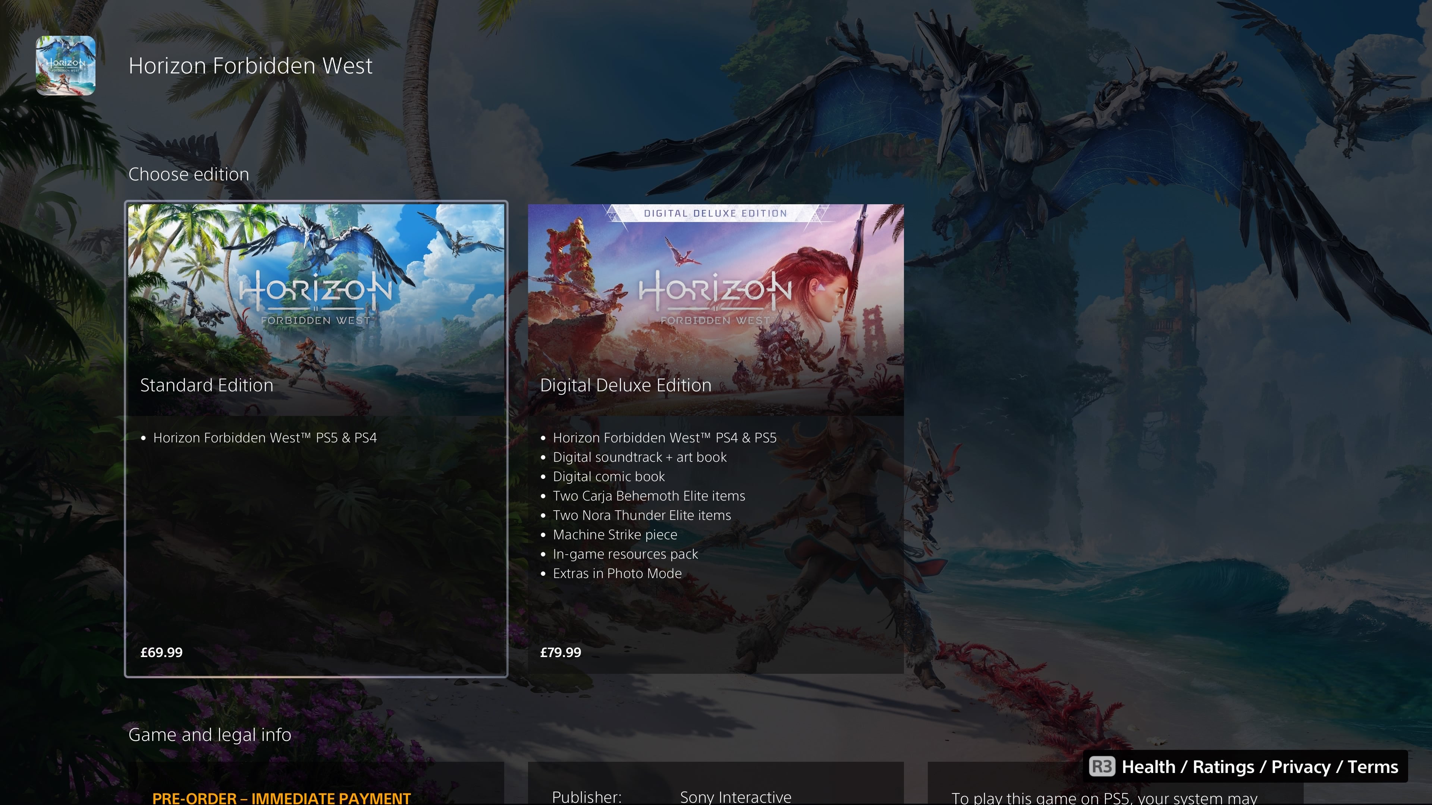Click Digital soundtrack + art book item
Image resolution: width=1432 pixels, height=805 pixels.
coord(639,457)
